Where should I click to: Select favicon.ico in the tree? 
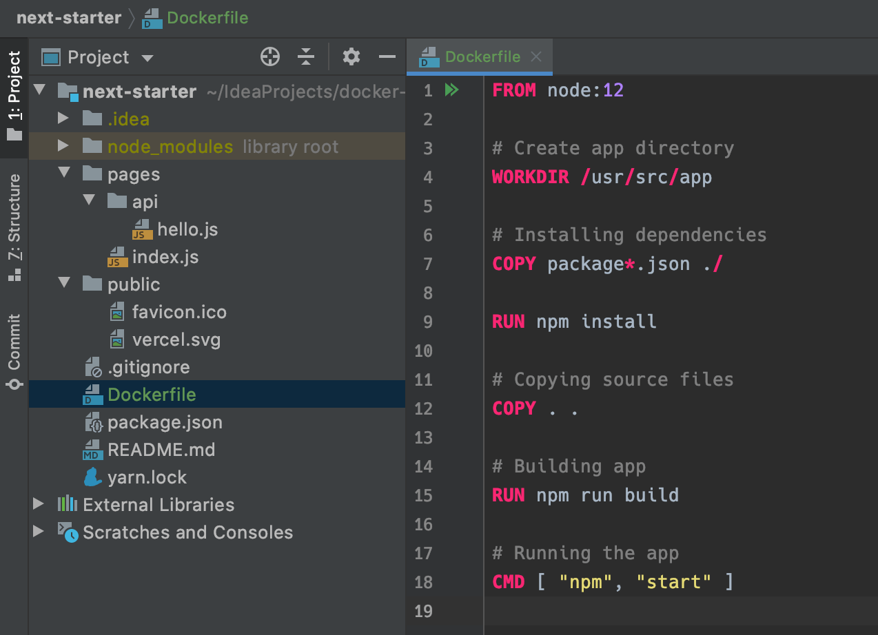click(179, 312)
